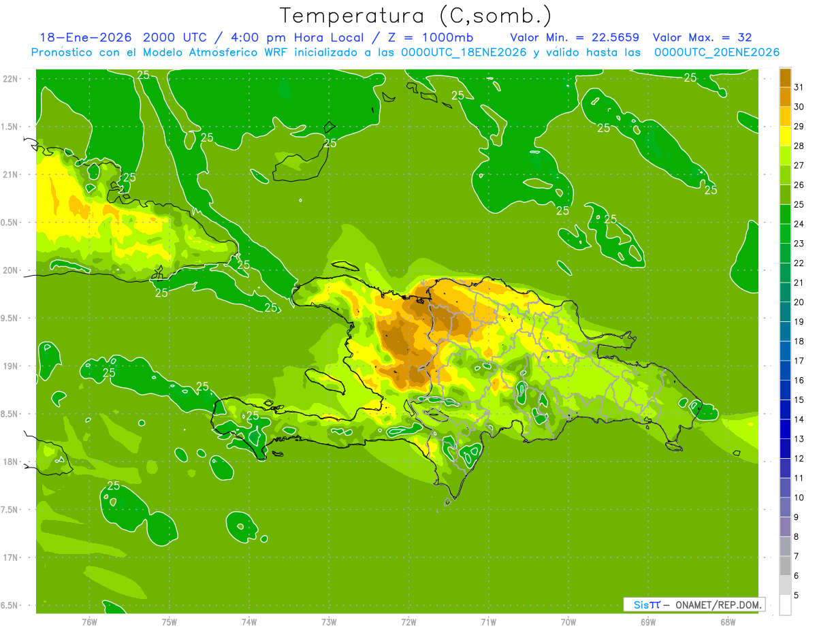Screen dimensions: 817x631
Task: Click color scale label '23'
Action: pyautogui.click(x=799, y=243)
